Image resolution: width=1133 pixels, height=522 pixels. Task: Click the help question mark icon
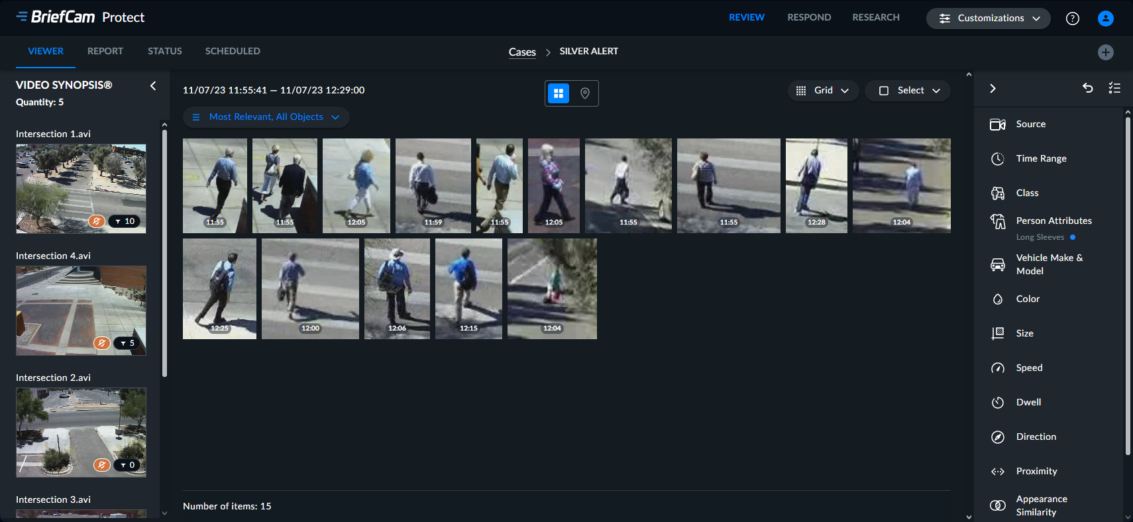tap(1072, 19)
